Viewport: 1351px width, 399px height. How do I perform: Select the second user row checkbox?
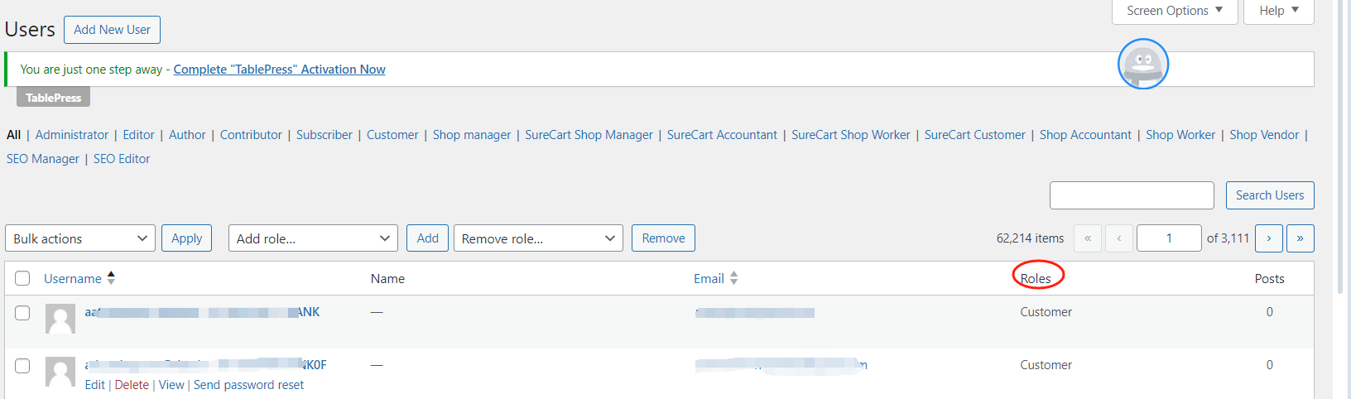coord(22,365)
